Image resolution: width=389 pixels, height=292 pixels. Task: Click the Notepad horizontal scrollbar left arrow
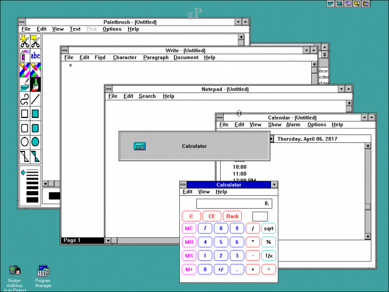point(108,240)
